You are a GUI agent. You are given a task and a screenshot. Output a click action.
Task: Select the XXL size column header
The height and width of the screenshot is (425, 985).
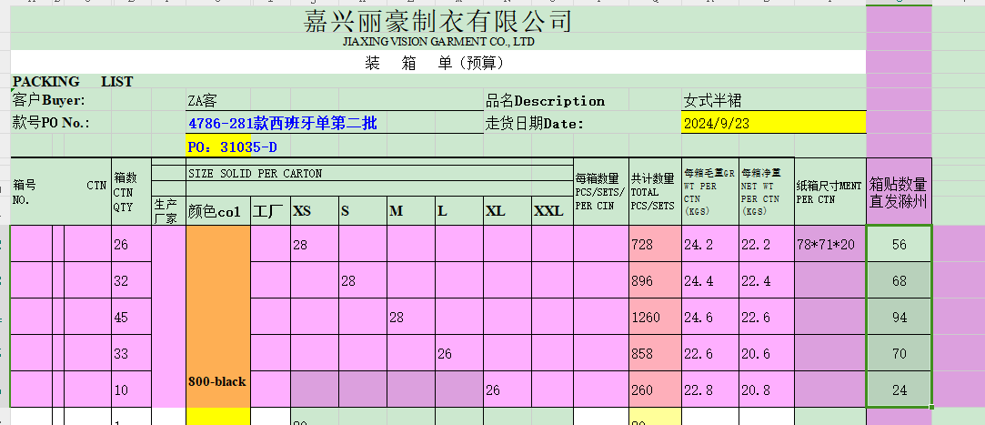pos(551,211)
